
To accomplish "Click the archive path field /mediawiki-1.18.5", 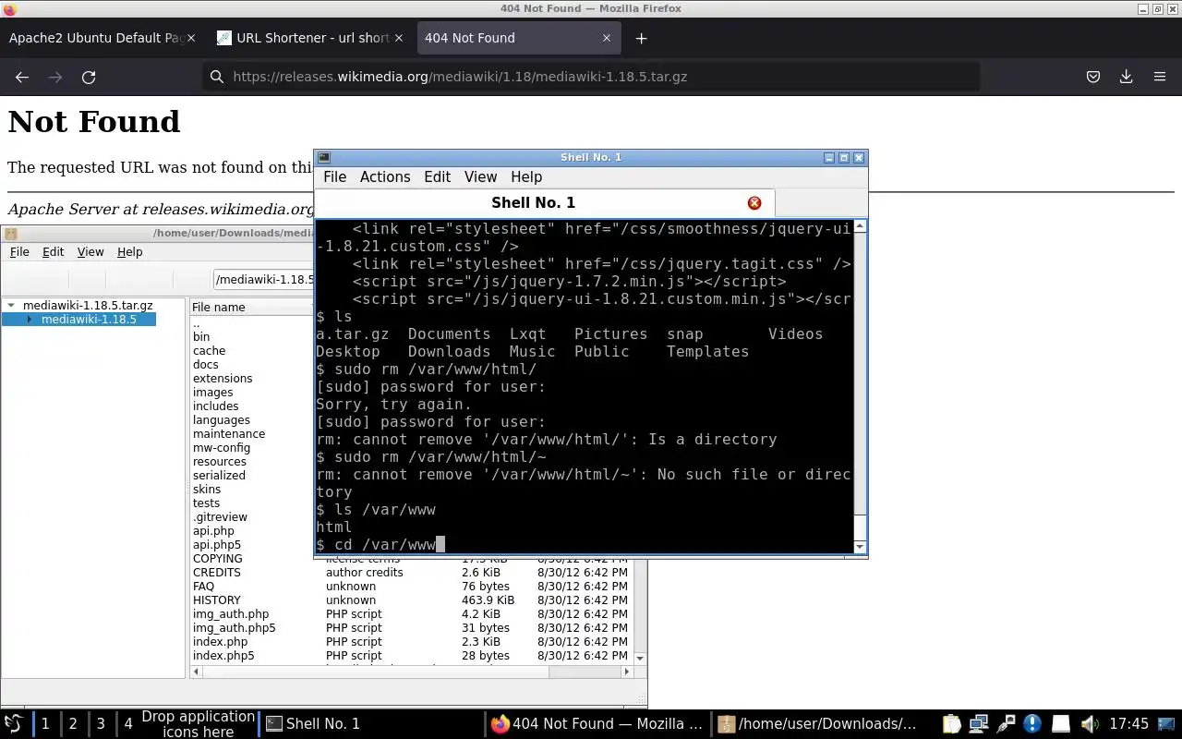I will (264, 280).
